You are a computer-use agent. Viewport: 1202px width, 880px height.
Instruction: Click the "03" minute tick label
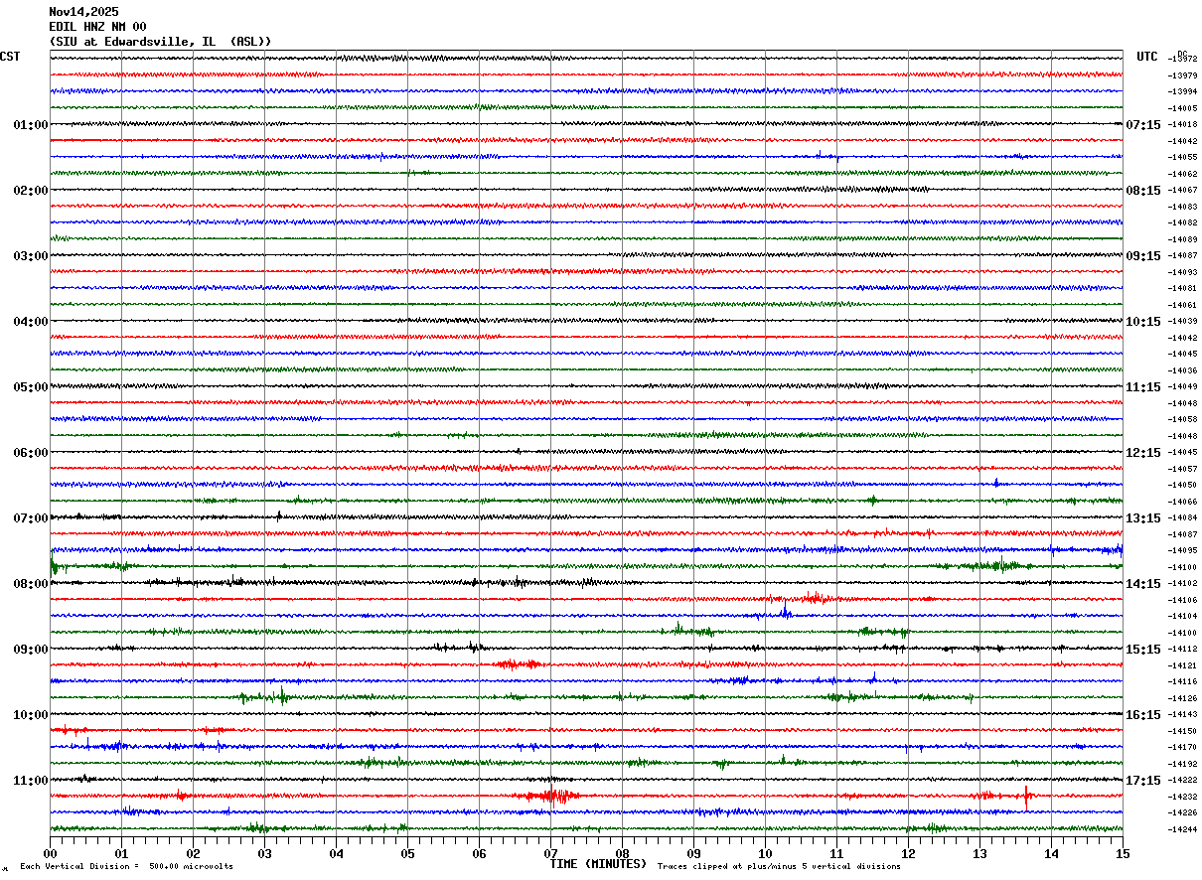pyautogui.click(x=264, y=853)
